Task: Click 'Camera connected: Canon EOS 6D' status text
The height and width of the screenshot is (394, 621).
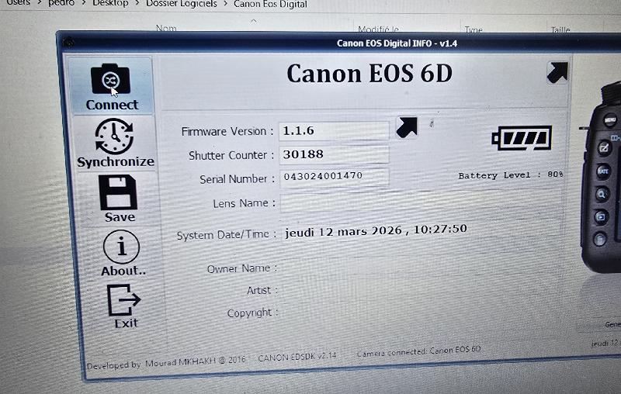Action: pos(418,351)
